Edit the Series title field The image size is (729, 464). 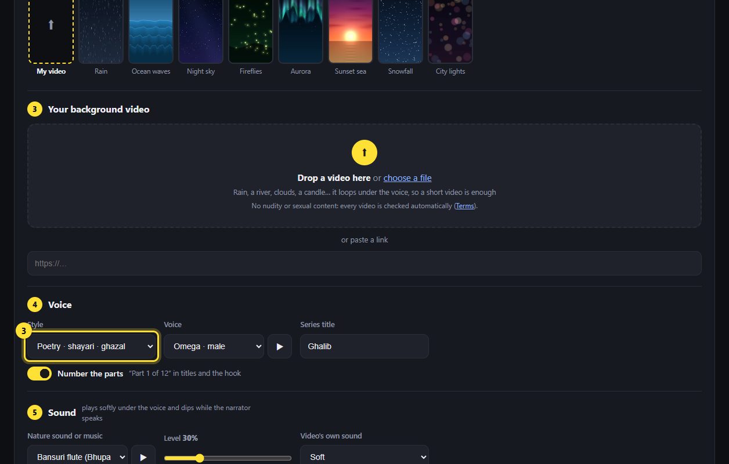364,346
